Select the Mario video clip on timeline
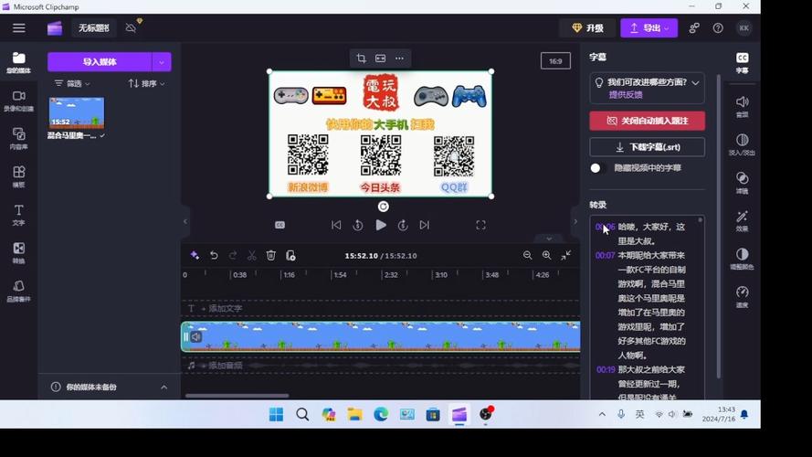812x457 pixels. pos(381,336)
